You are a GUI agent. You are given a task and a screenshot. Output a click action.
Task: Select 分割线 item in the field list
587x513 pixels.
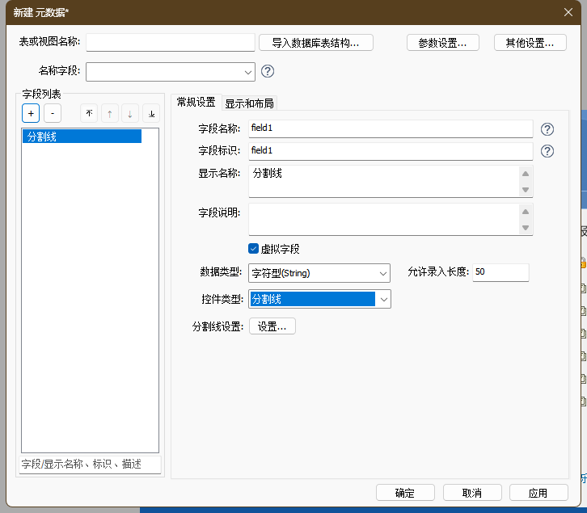coord(82,137)
